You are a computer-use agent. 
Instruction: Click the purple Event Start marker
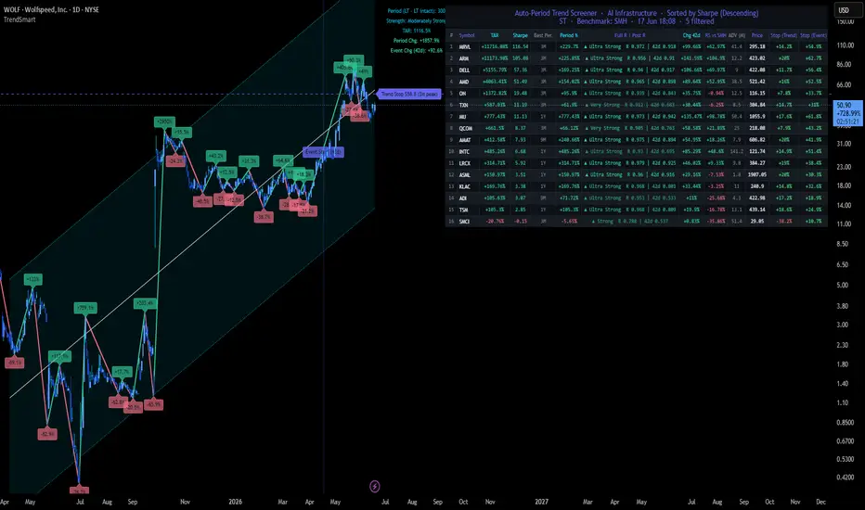(x=323, y=152)
